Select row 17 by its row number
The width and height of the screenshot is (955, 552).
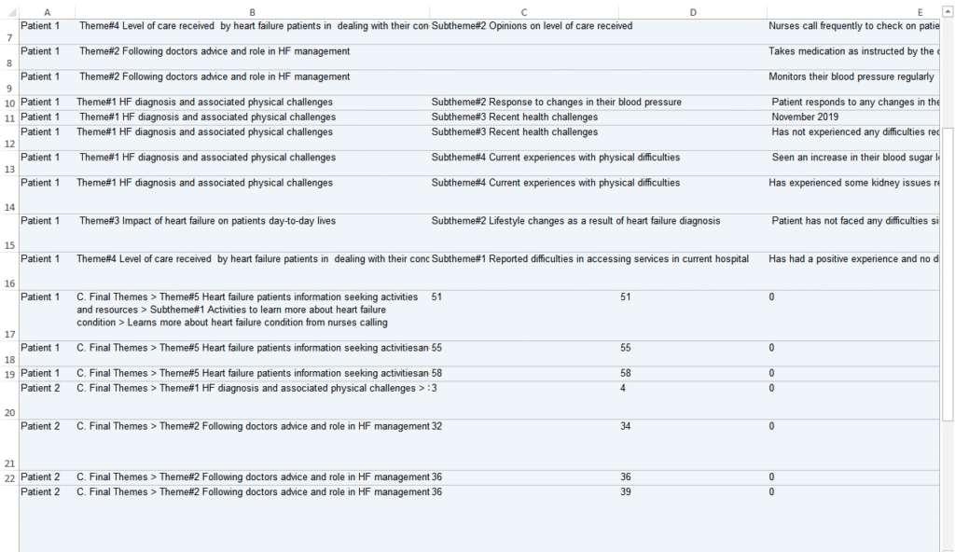click(9, 316)
